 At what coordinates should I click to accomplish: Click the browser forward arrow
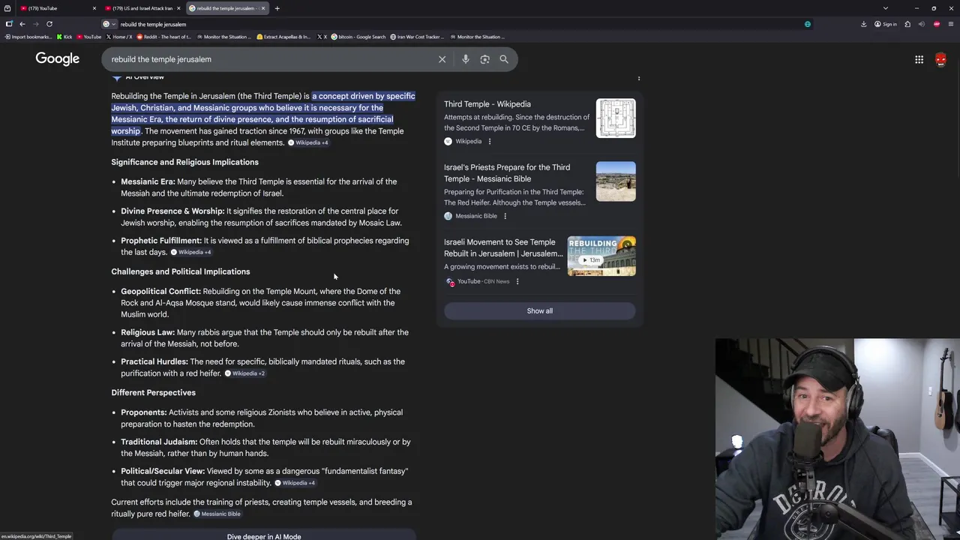(36, 24)
